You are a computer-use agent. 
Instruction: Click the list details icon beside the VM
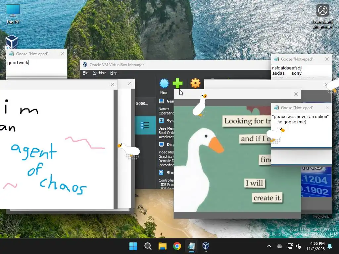click(x=145, y=125)
